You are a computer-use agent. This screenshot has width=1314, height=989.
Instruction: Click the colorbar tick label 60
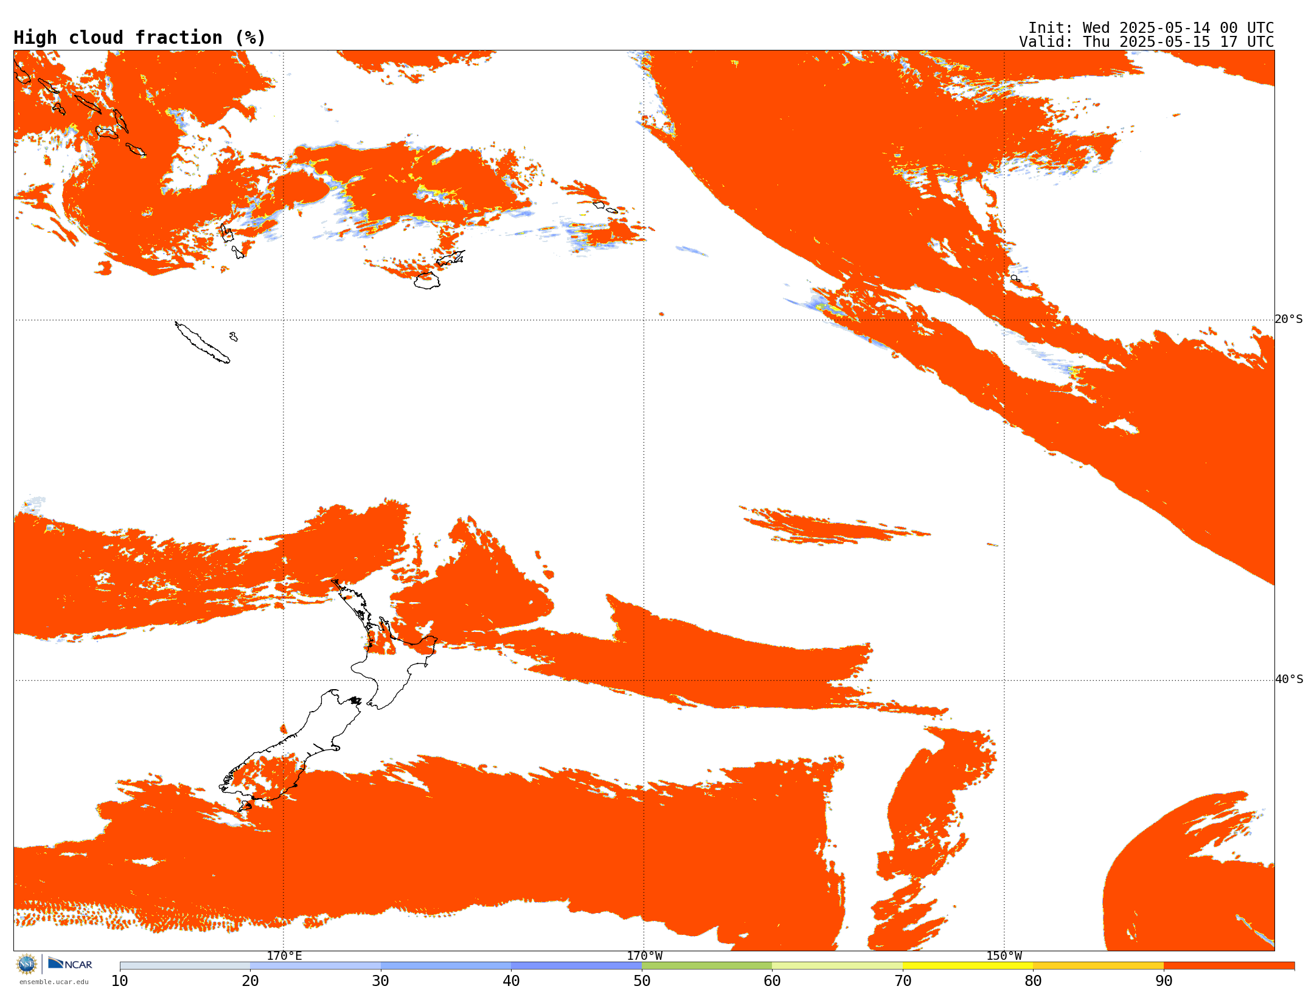click(x=772, y=981)
